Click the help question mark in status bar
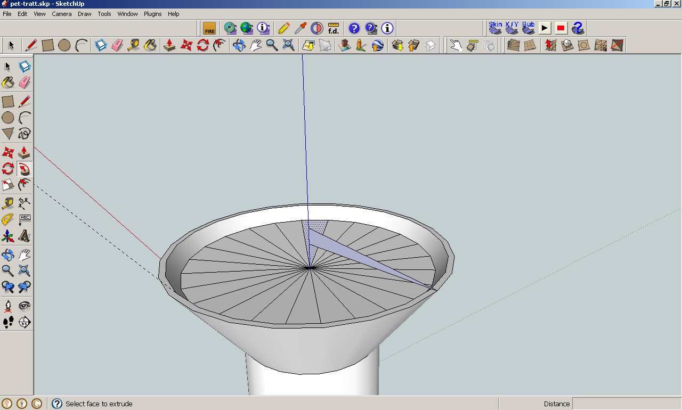Image resolution: width=682 pixels, height=410 pixels. (x=57, y=404)
